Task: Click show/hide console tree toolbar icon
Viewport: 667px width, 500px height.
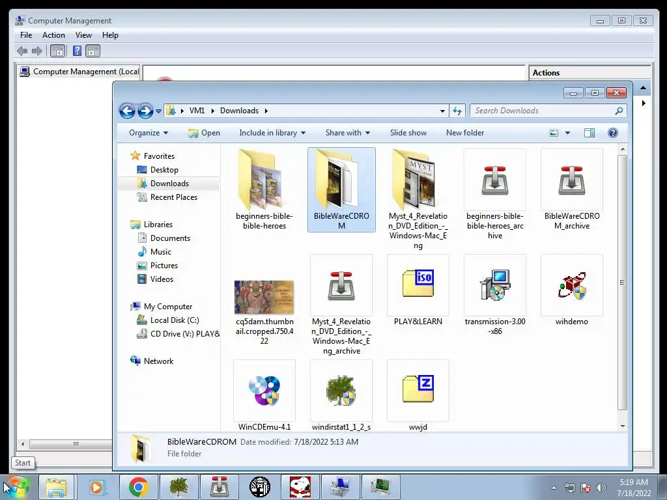Action: [57, 51]
